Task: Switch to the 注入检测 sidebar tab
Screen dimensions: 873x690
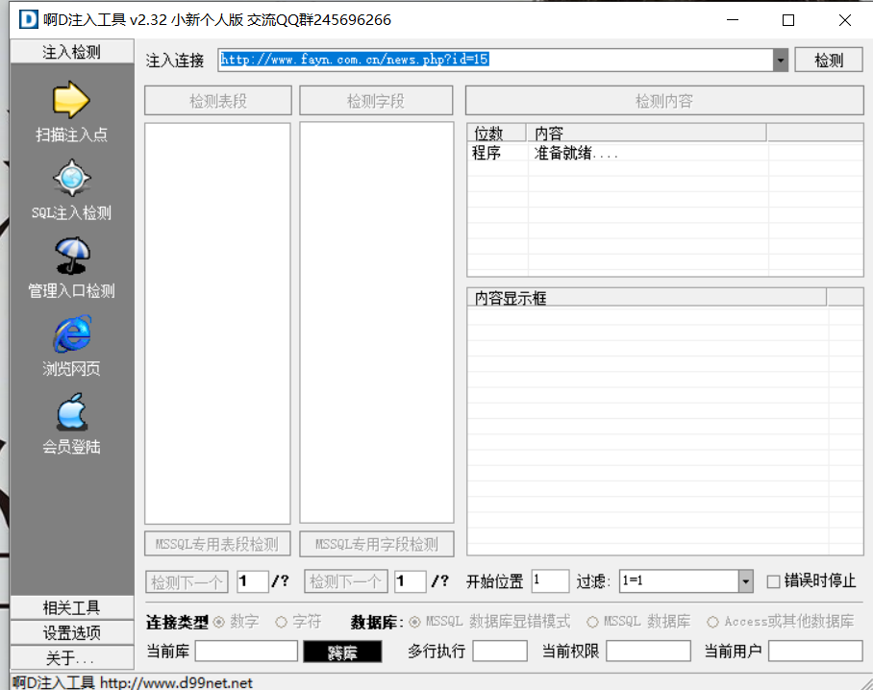Action: click(x=72, y=52)
